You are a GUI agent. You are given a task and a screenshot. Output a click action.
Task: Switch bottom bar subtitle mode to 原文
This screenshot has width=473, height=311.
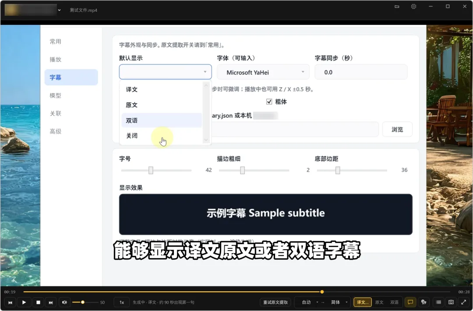[x=379, y=302]
